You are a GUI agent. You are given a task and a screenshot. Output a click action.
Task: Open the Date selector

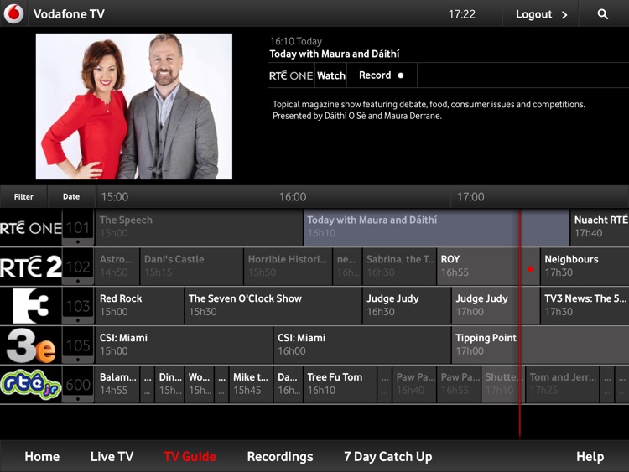(x=71, y=196)
